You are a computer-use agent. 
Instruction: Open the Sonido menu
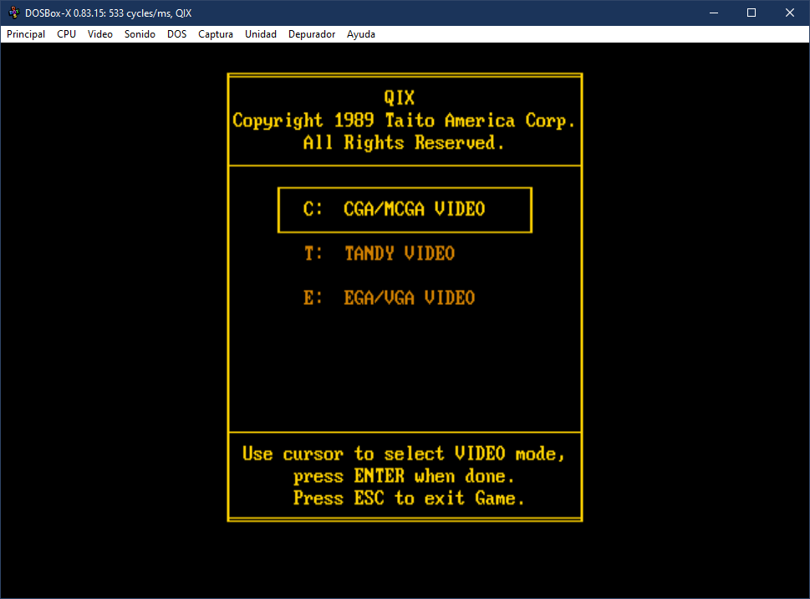[x=139, y=34]
